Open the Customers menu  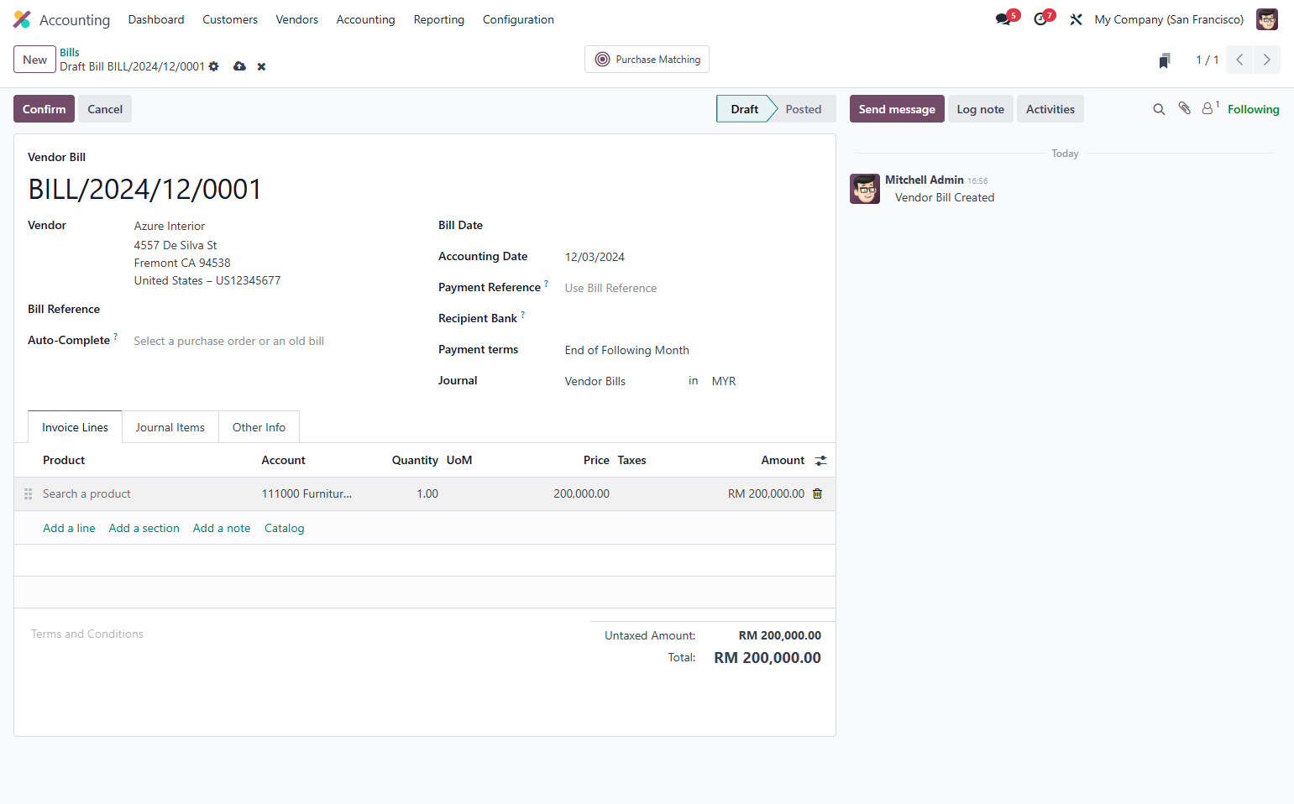tap(230, 19)
